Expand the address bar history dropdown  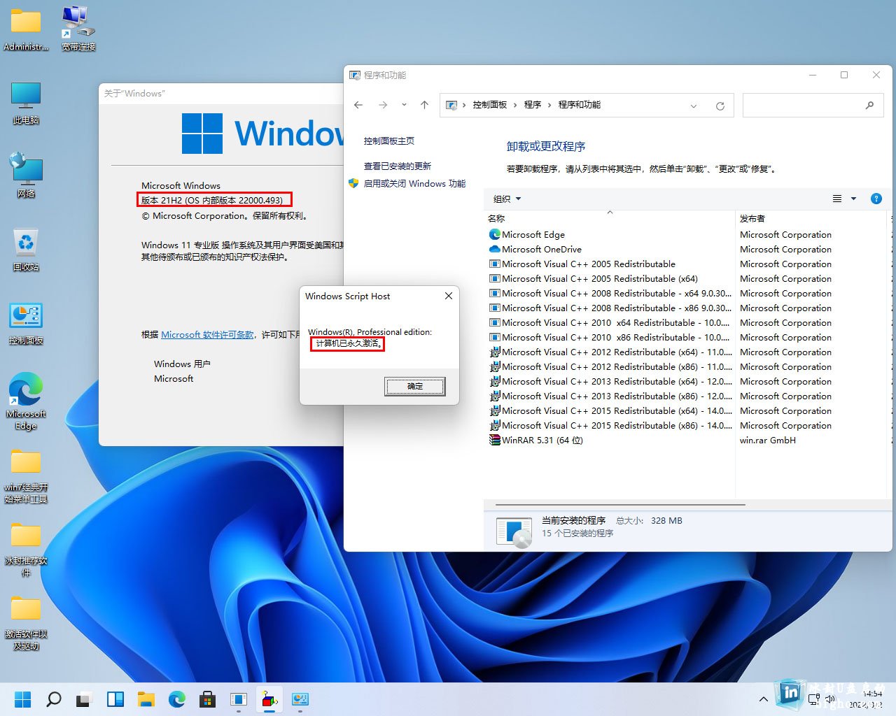694,106
